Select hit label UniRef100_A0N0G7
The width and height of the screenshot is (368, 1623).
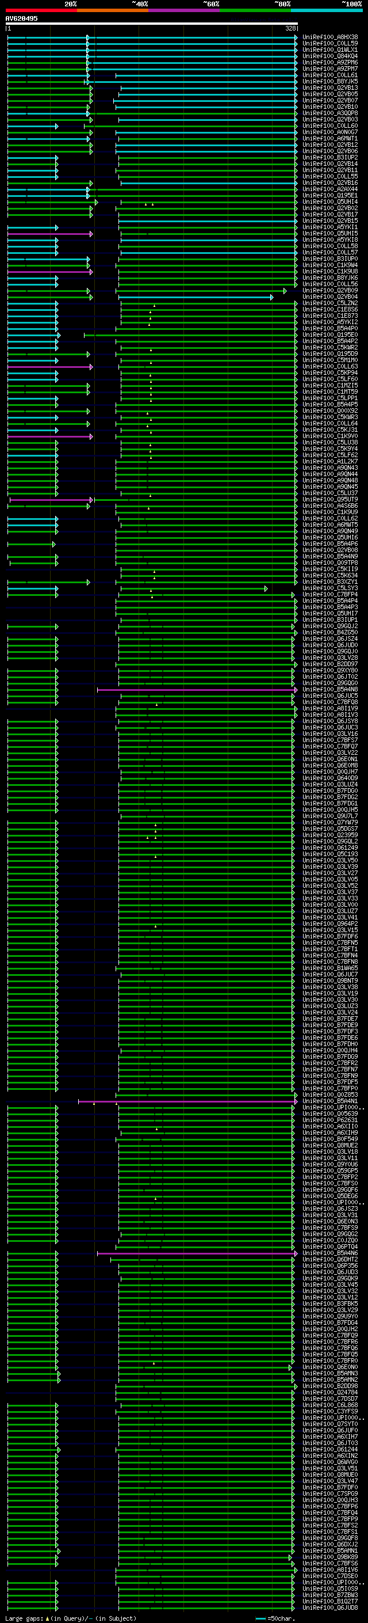point(330,132)
